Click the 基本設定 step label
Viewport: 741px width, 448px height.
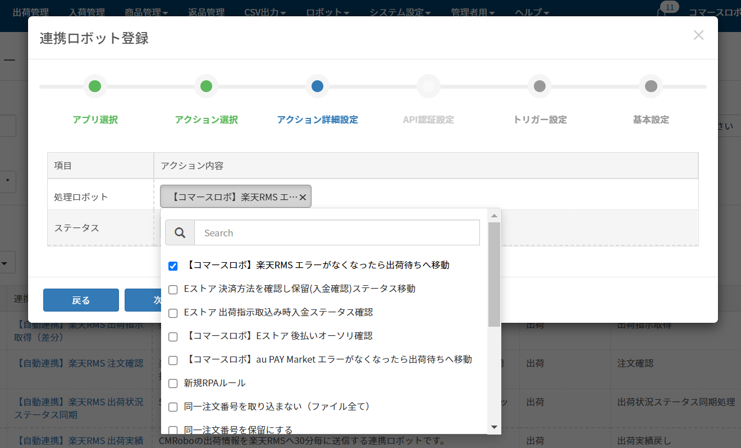coord(651,120)
